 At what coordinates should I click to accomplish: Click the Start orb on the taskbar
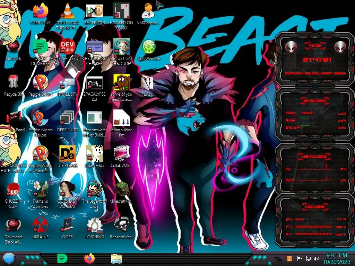[9, 259]
